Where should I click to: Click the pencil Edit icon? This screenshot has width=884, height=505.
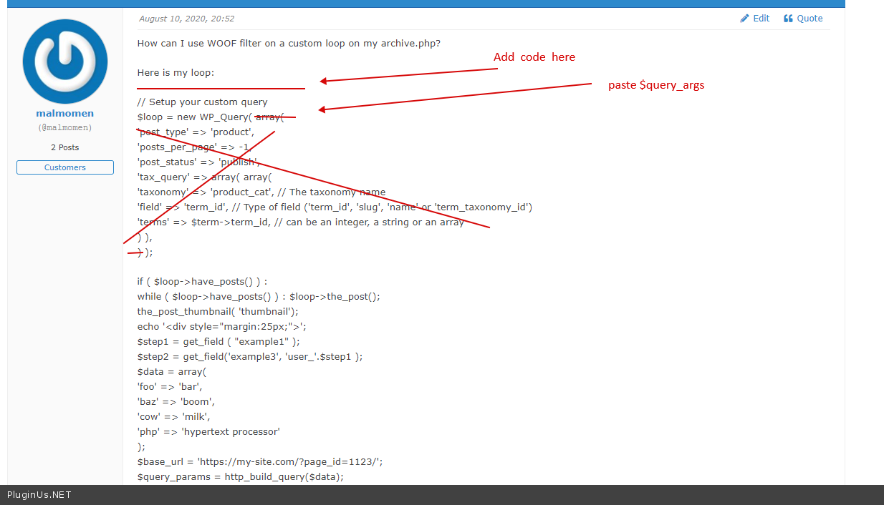coord(745,19)
